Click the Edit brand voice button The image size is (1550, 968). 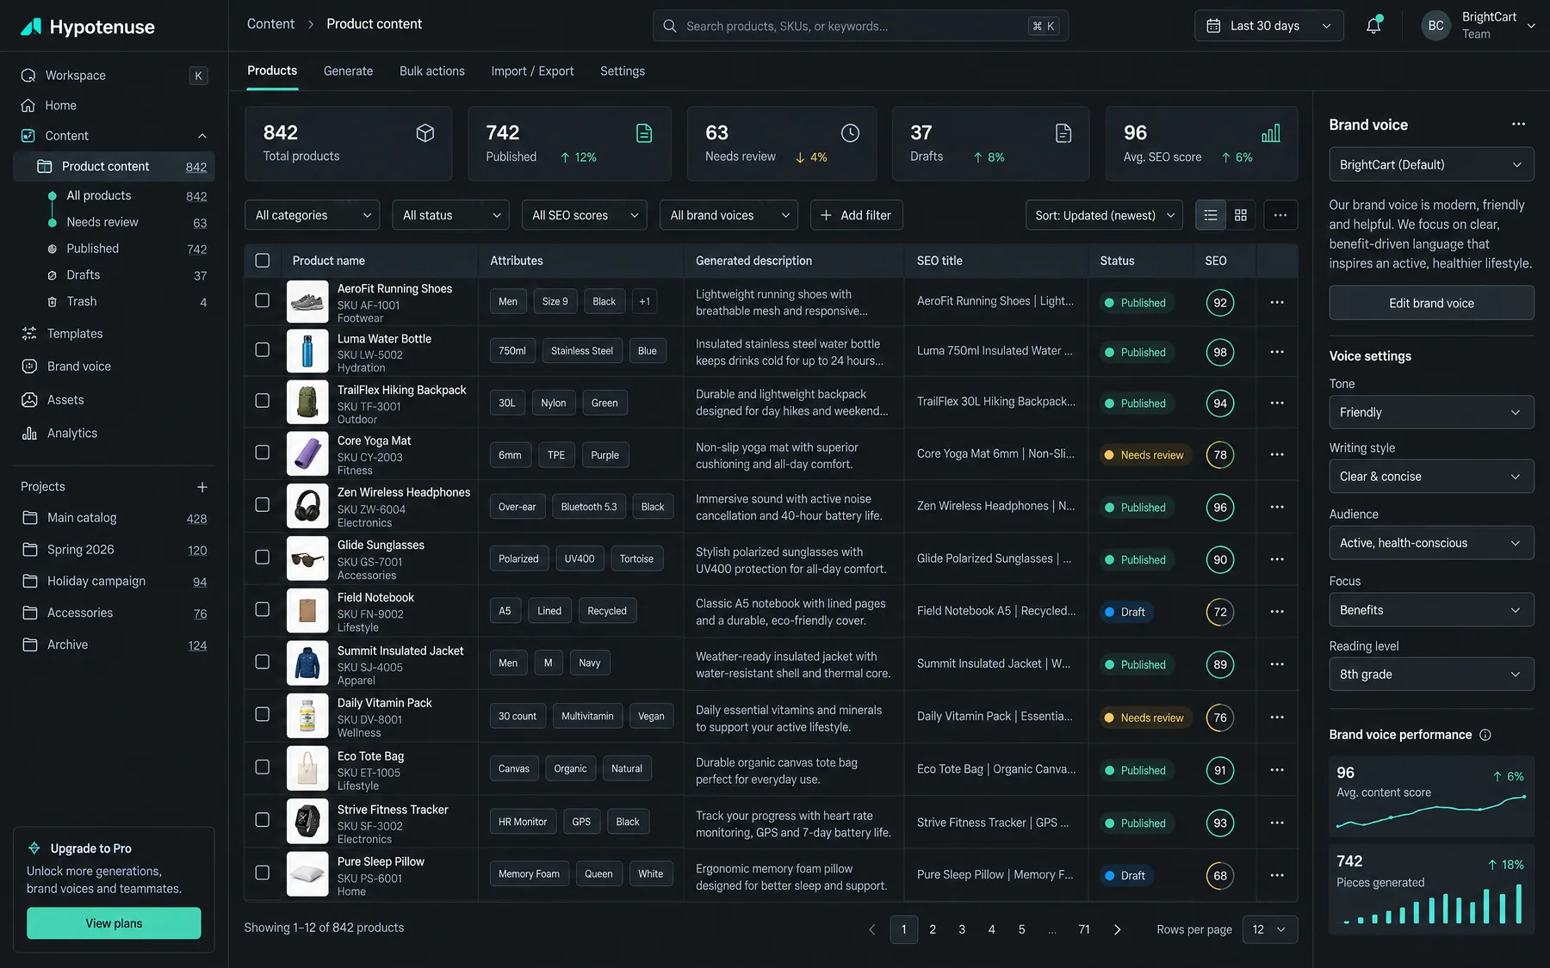tap(1431, 303)
